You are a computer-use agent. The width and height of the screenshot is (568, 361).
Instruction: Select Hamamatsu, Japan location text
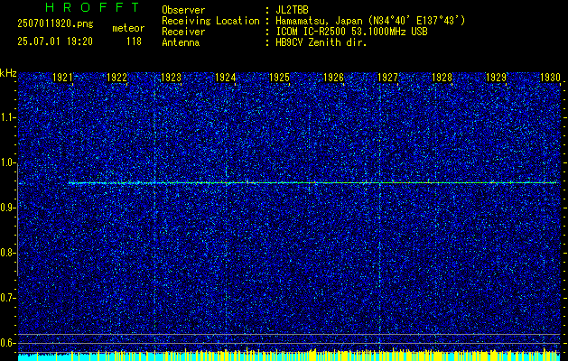[x=370, y=21]
